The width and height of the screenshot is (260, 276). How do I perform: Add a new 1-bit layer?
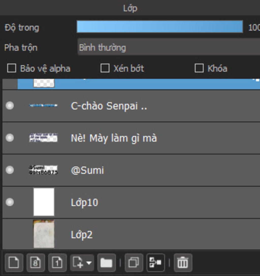pyautogui.click(x=57, y=263)
